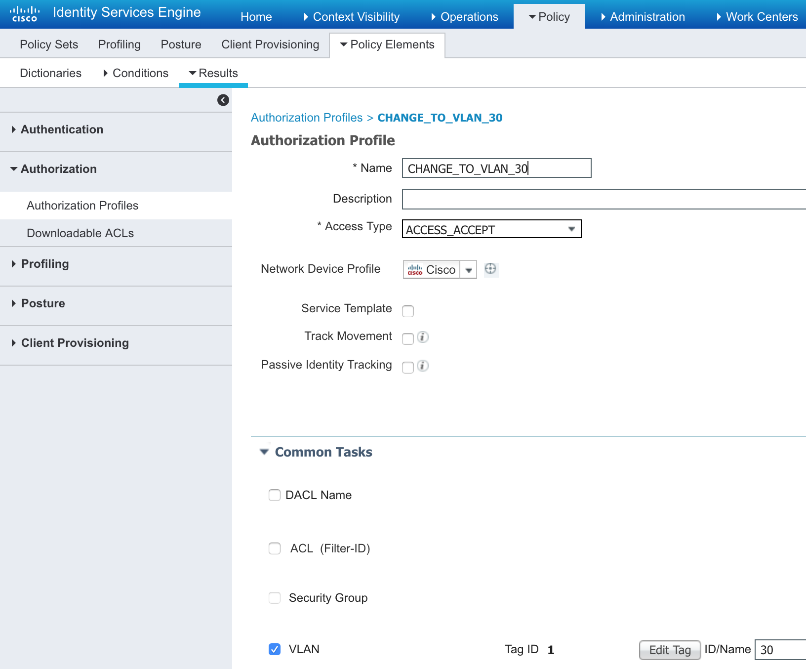Screen dimensions: 806x669
Task: Uncheck the VLAN checkbox
Action: (x=275, y=649)
